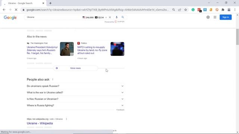Click the share page icon in address bar
The height and width of the screenshot is (134, 239).
click(x=180, y=10)
